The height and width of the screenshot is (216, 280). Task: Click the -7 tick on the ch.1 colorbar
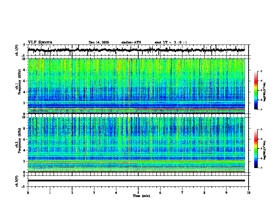coord(261,109)
